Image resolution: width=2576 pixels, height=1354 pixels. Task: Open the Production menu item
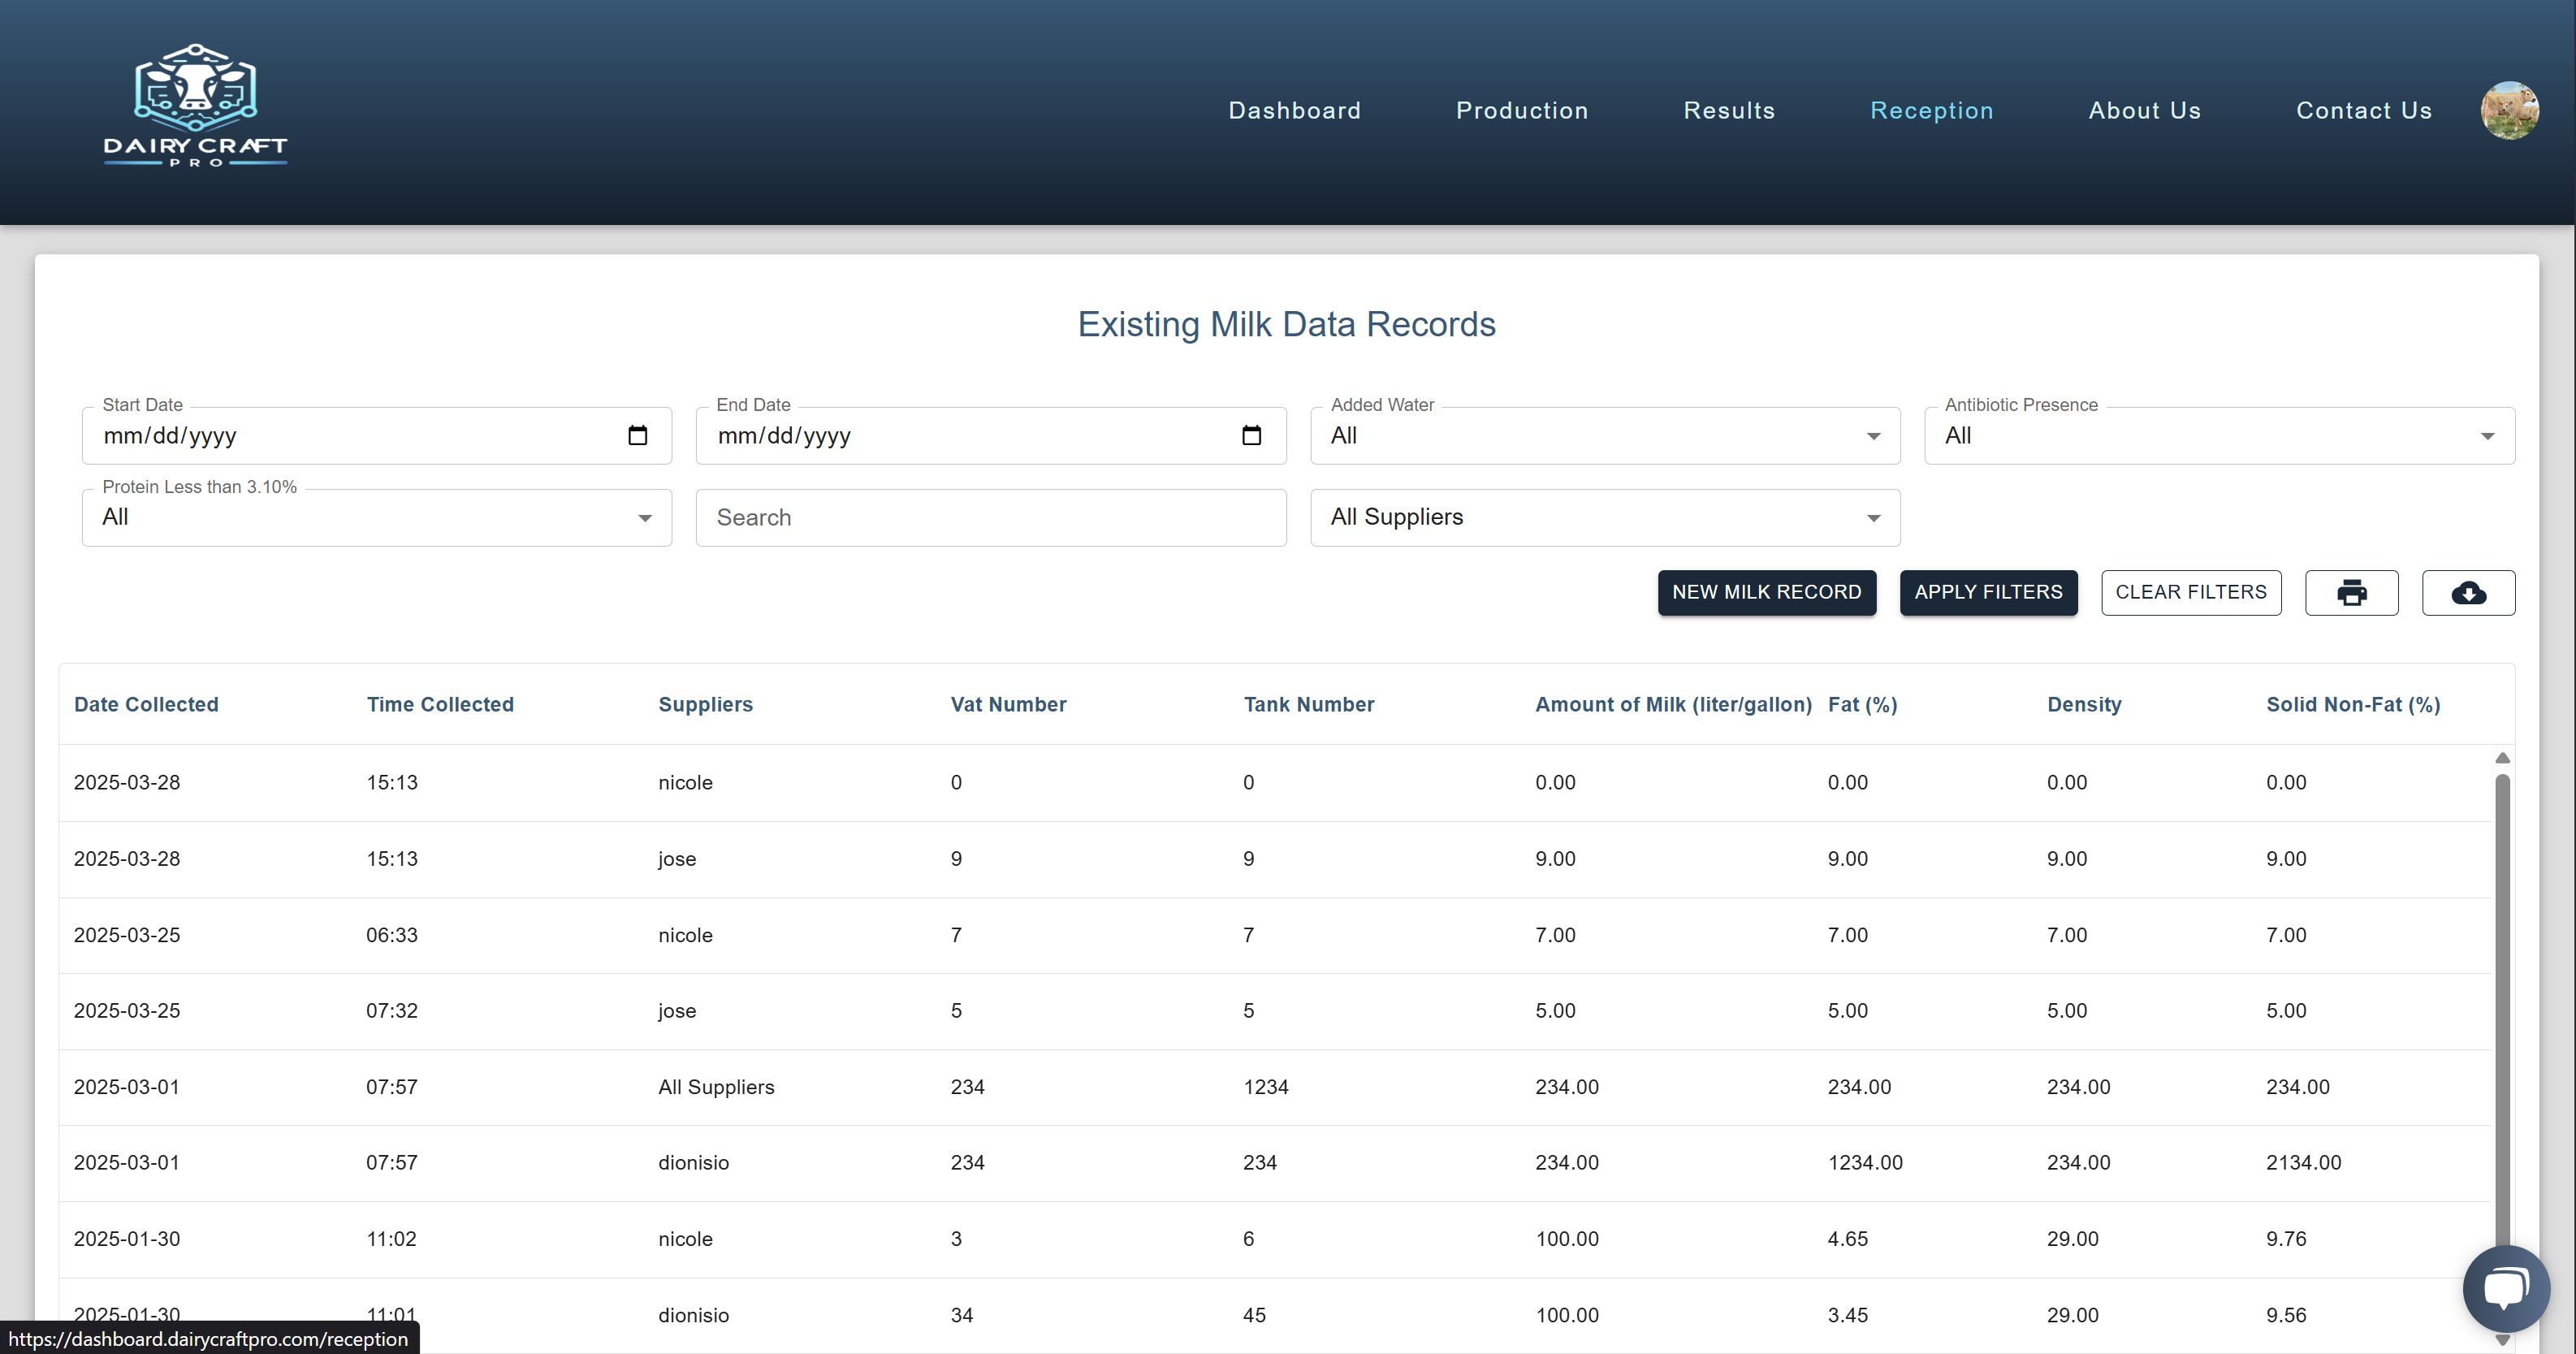(1521, 111)
